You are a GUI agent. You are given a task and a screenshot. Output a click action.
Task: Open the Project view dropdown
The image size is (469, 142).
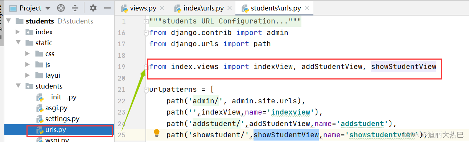[48, 8]
